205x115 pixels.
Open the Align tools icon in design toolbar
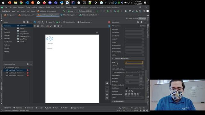pos(58,26)
